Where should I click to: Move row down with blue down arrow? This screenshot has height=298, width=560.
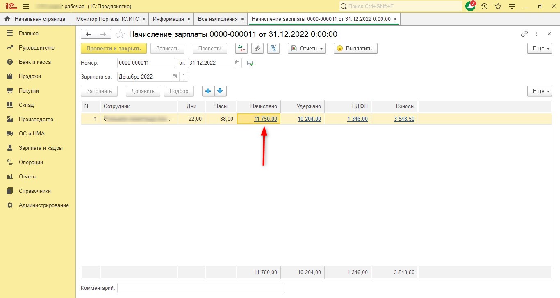tap(221, 91)
